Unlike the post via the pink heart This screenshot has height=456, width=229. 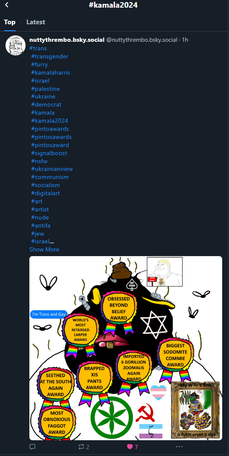pyautogui.click(x=130, y=447)
